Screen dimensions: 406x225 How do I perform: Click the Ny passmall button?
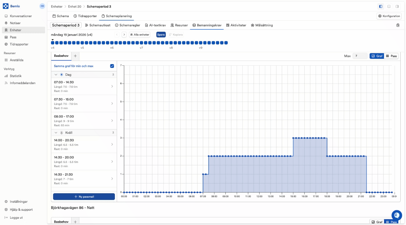click(84, 197)
